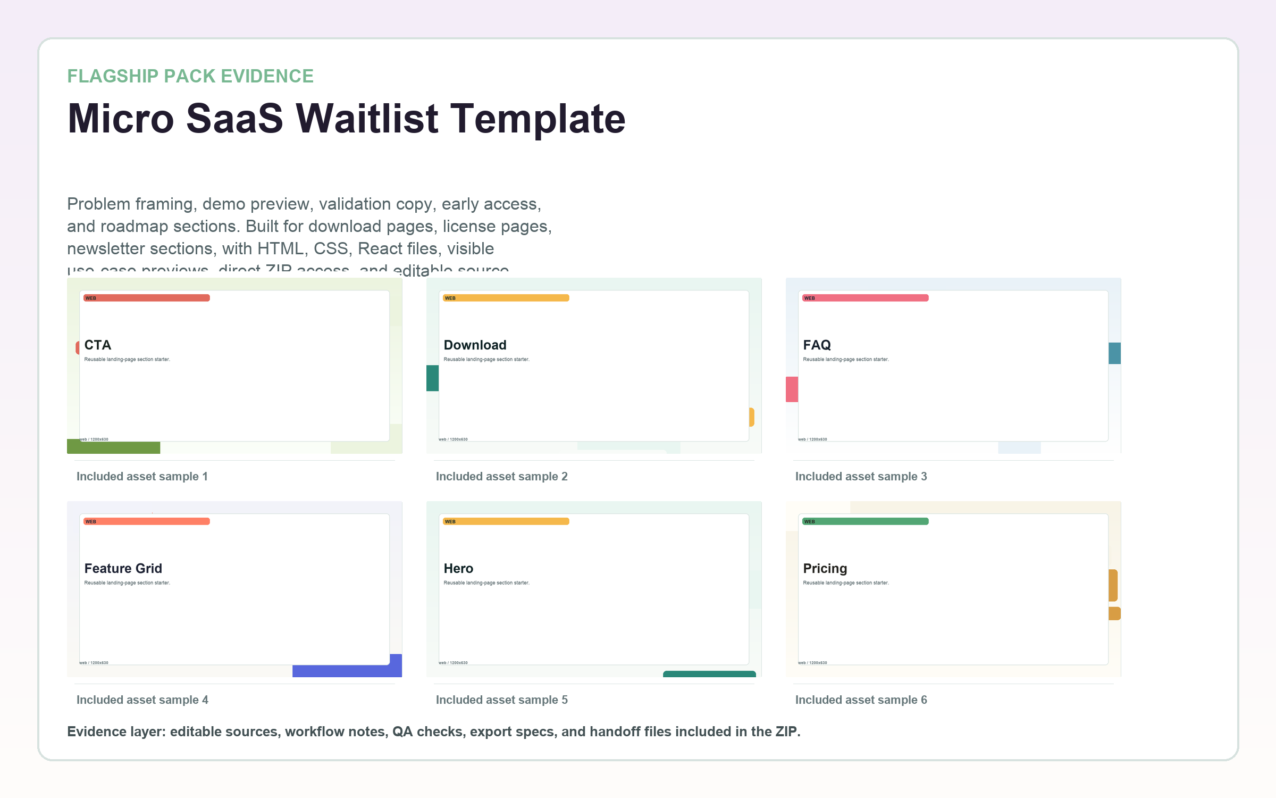Click the red WEB tag bar in the CTA card
This screenshot has width=1276, height=798.
pyautogui.click(x=147, y=298)
